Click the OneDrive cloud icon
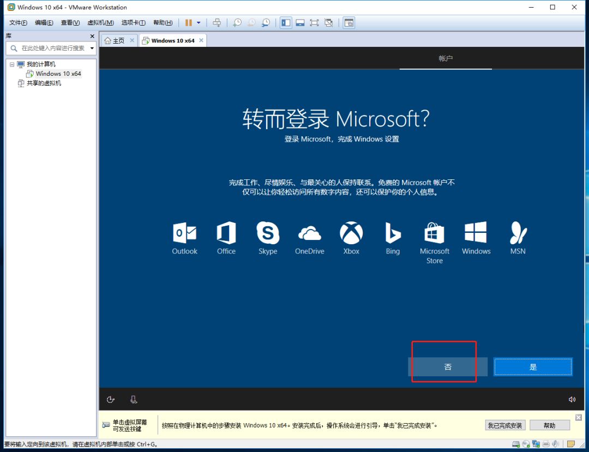The height and width of the screenshot is (452, 589). click(x=310, y=233)
